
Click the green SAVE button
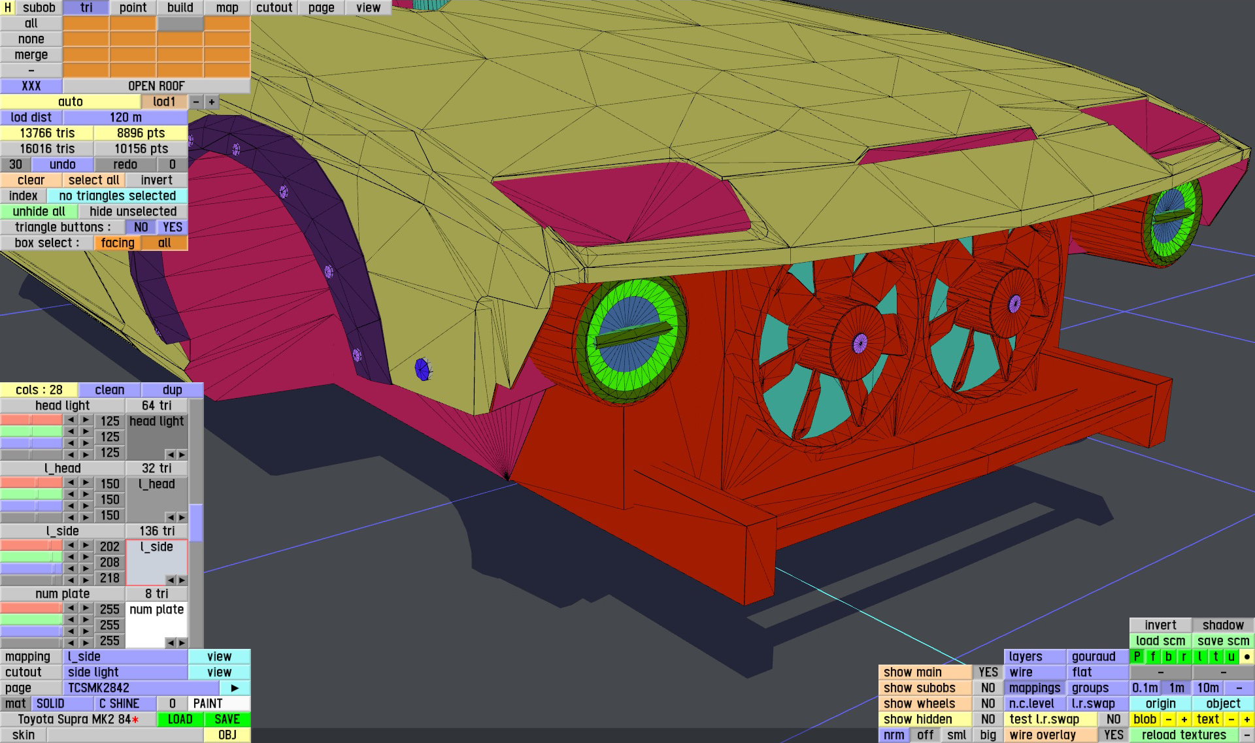[x=227, y=719]
